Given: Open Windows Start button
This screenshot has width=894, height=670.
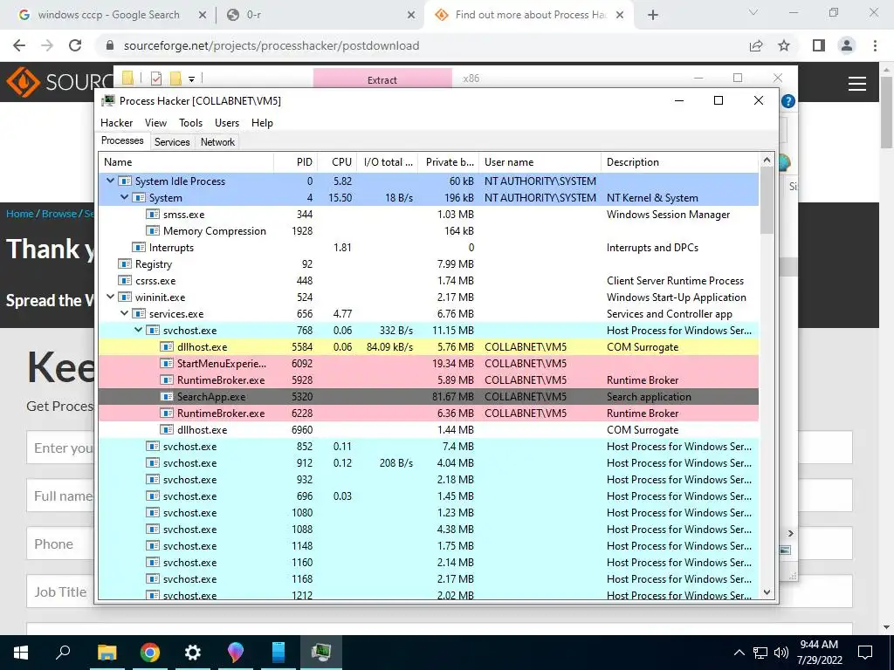Looking at the screenshot, I should (21, 653).
